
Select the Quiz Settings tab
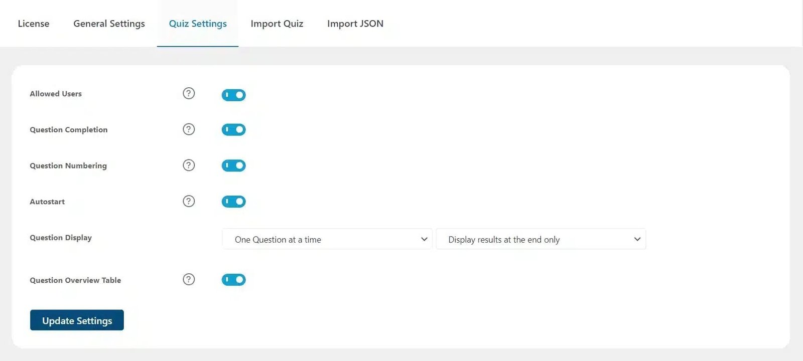click(198, 24)
